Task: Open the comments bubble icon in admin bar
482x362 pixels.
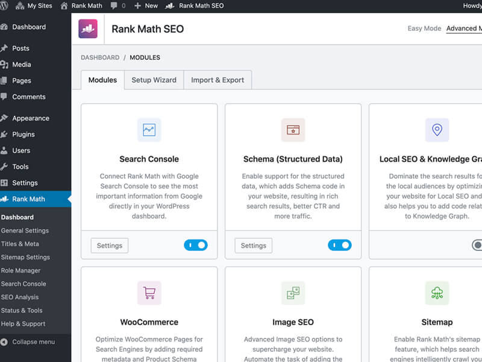Action: [114, 6]
